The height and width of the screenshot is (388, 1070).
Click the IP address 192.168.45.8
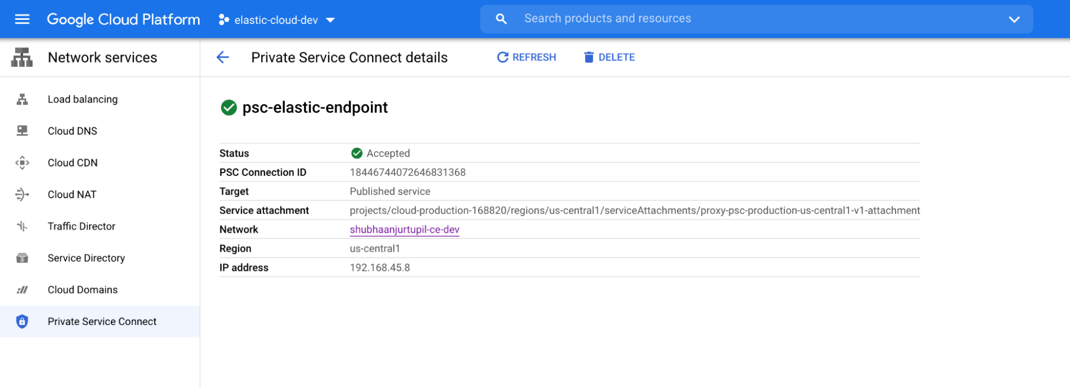(380, 268)
